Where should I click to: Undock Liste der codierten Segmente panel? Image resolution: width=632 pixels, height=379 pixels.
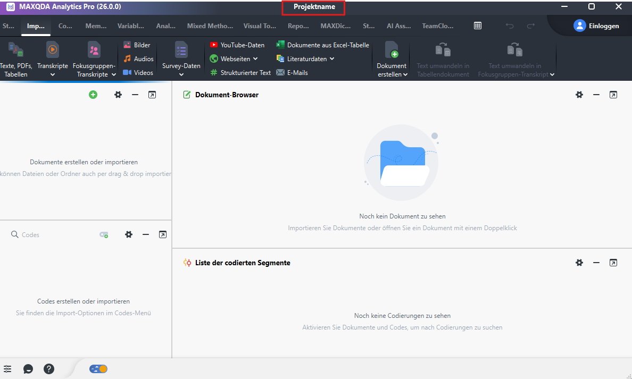click(x=613, y=263)
